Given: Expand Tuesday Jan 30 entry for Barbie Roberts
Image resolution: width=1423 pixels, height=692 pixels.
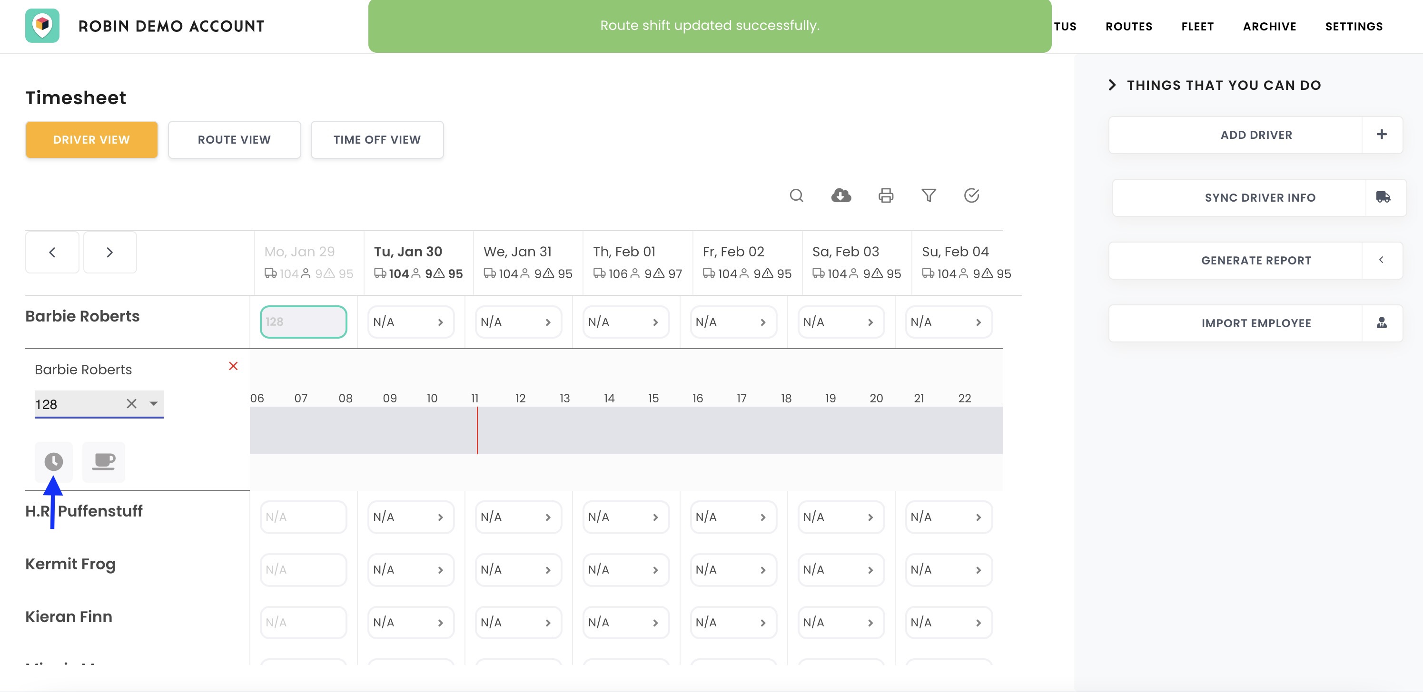Looking at the screenshot, I should 440,322.
